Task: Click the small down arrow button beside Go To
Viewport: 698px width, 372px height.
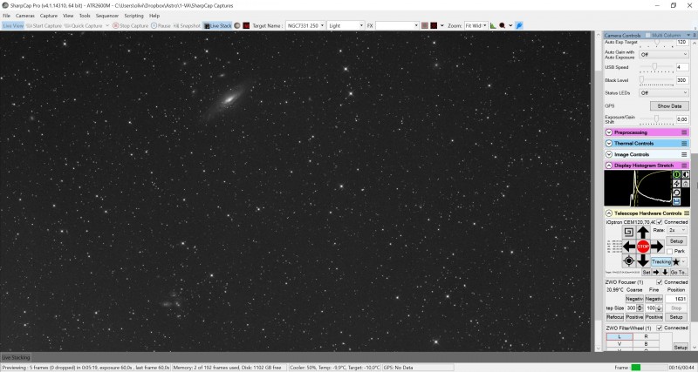Action: [665, 272]
